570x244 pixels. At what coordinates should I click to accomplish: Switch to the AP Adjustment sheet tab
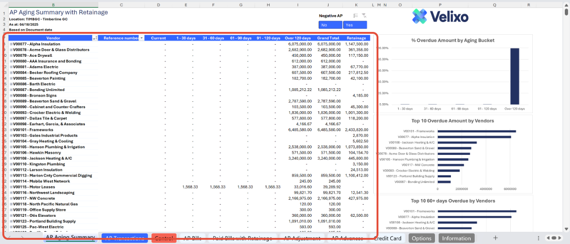[302, 238]
